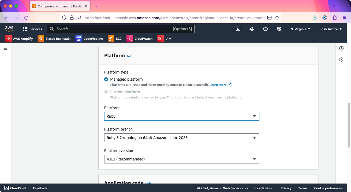
Task: Open the hexagon panel icon on right
Action: pyautogui.click(x=341, y=59)
